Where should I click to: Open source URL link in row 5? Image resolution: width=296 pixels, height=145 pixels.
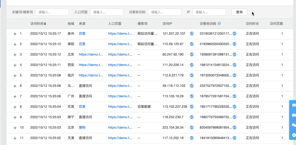[91, 75]
